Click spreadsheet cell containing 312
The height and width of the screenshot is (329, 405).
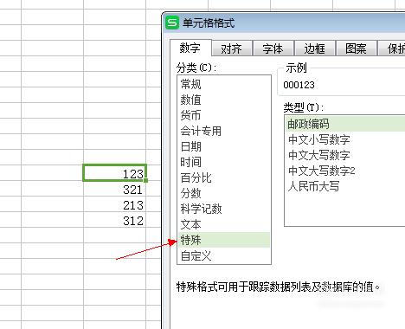tap(115, 221)
